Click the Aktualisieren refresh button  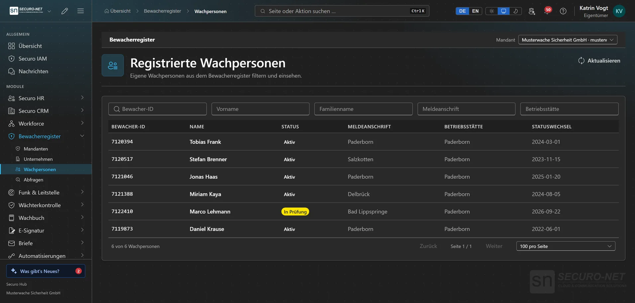pos(599,61)
